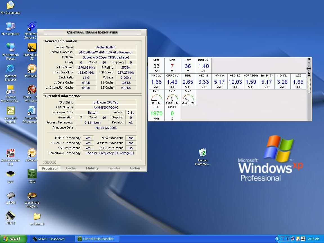This screenshot has height=243, width=324.
Task: Open the Author tab
Action: (x=135, y=168)
